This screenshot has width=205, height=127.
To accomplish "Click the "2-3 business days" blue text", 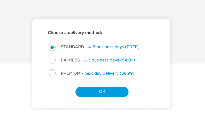I will tap(101, 60).
